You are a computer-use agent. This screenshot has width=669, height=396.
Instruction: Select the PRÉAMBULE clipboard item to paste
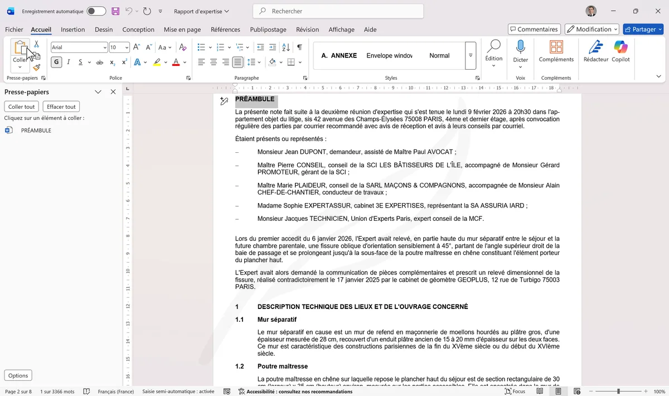[35, 130]
